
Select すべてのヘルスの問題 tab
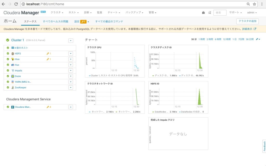pos(56,22)
